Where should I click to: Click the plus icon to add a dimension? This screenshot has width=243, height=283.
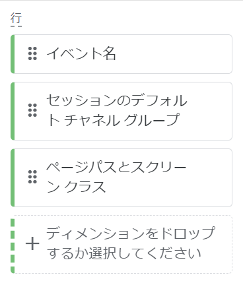[32, 244]
